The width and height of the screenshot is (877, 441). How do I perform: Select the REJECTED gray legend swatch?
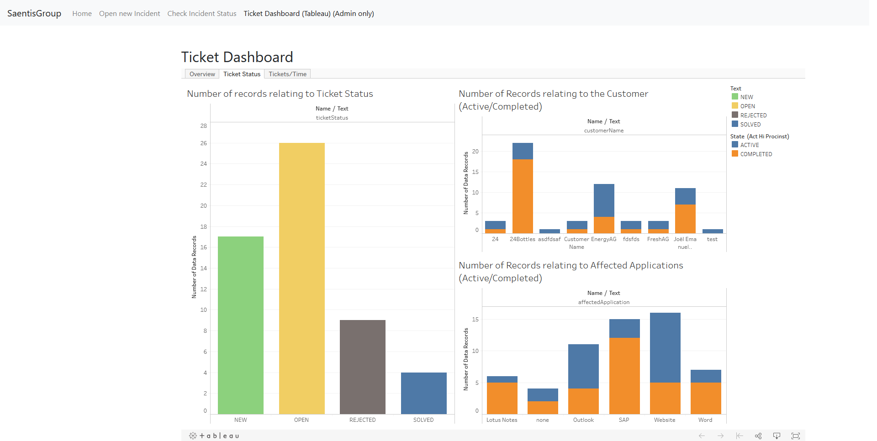tap(735, 115)
